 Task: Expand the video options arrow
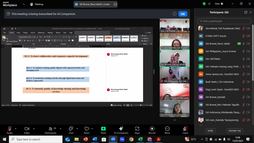click(x=33, y=128)
